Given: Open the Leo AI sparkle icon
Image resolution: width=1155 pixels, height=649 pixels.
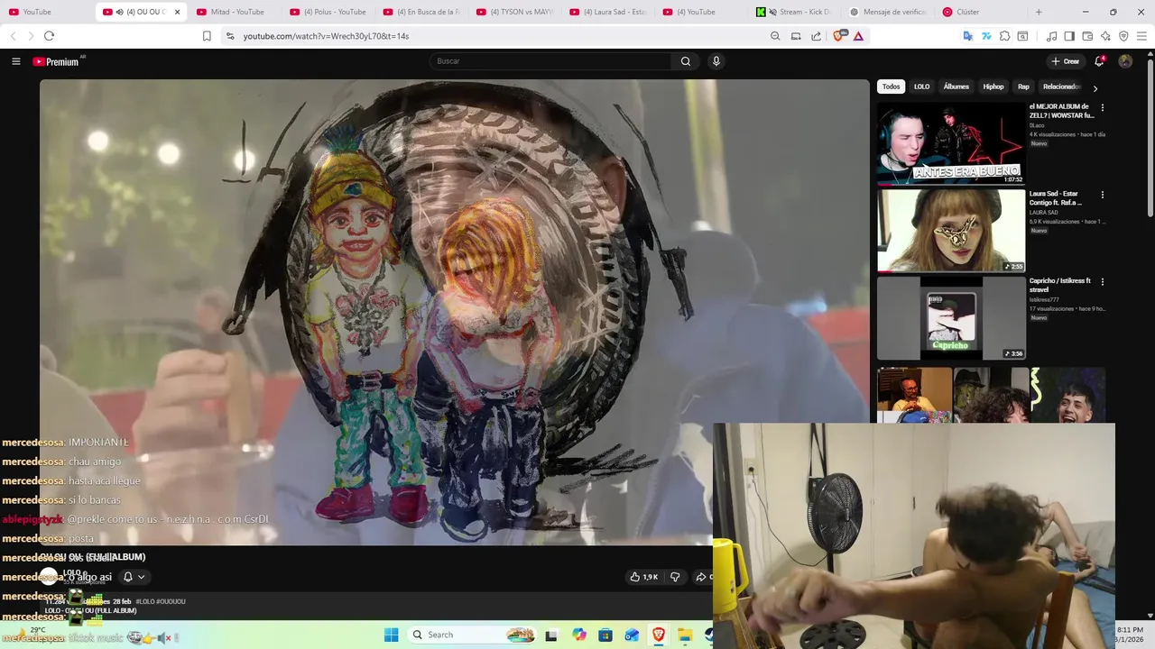Looking at the screenshot, I should (x=1105, y=36).
